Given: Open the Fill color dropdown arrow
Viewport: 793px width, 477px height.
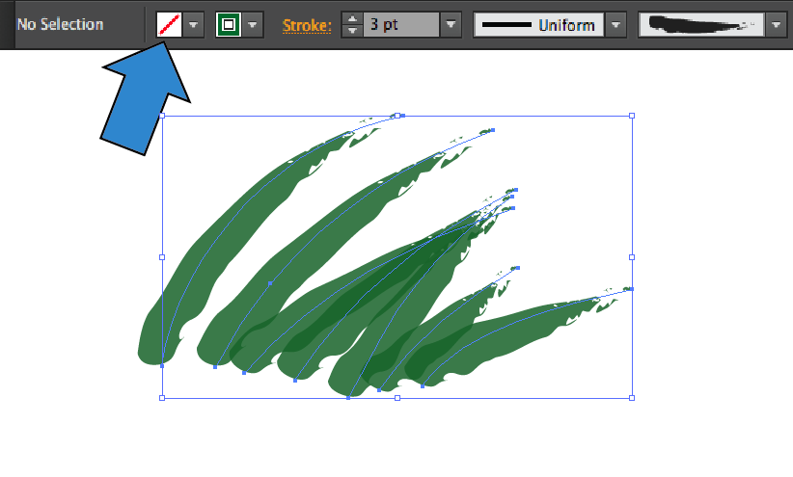Looking at the screenshot, I should click(194, 24).
